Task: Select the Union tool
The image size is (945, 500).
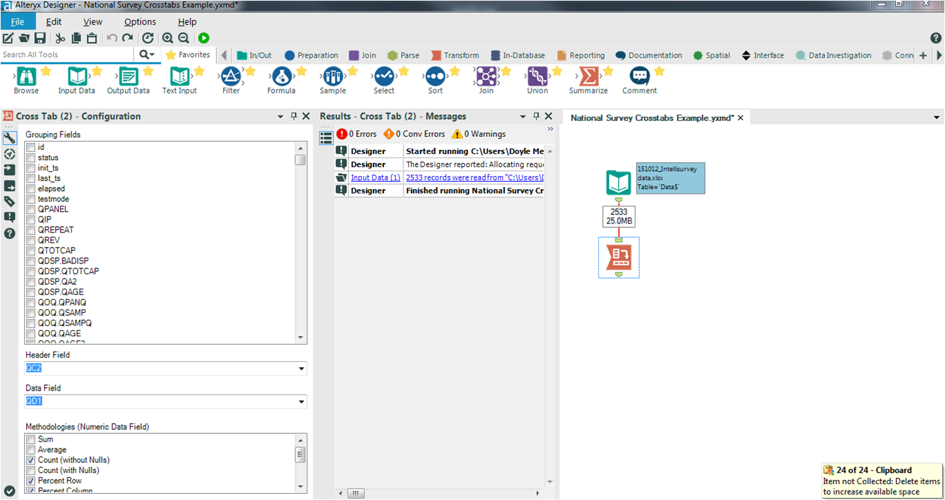Action: (x=538, y=80)
